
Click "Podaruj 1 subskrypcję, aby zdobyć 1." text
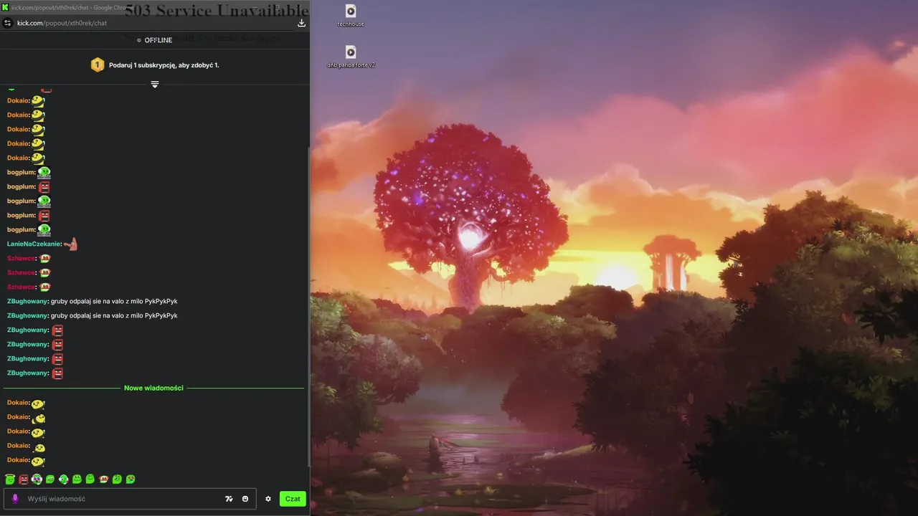click(x=164, y=65)
